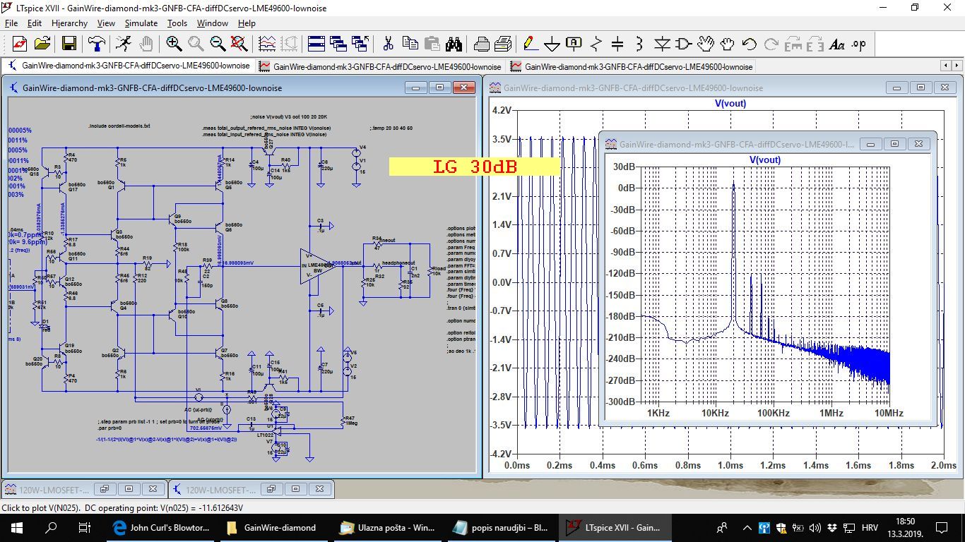965x542 pixels.
Task: Open the Windows Start menu
Action: tap(16, 527)
